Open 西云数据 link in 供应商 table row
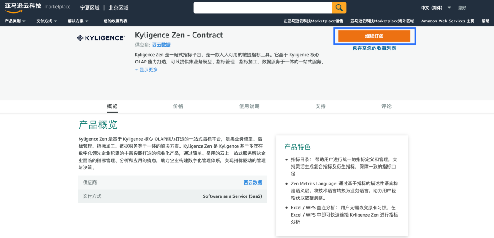This screenshot has height=238, width=494. (252, 183)
